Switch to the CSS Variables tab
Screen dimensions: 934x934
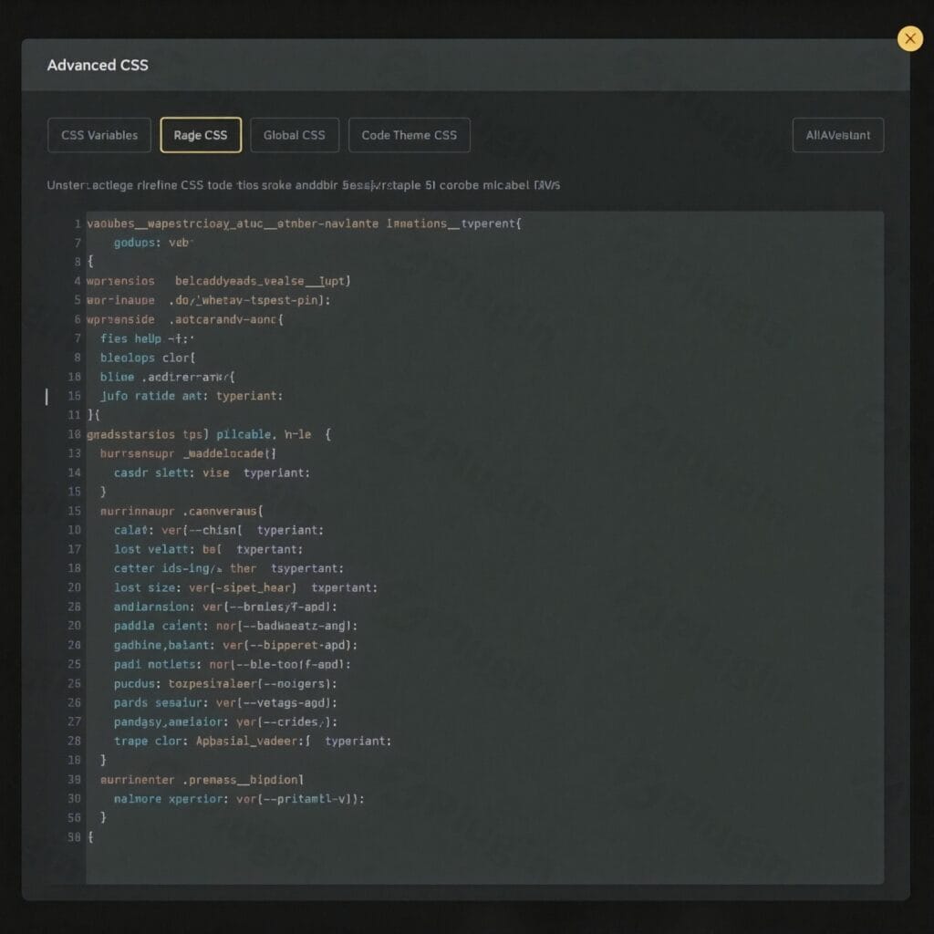[x=99, y=135]
